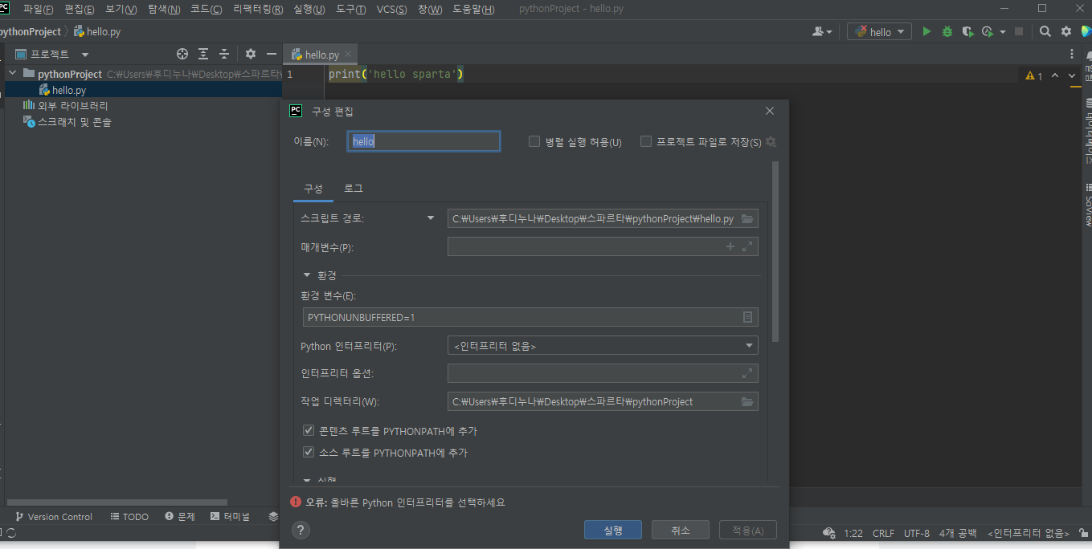This screenshot has width=1092, height=549.
Task: Open VCS menu
Action: pyautogui.click(x=391, y=9)
